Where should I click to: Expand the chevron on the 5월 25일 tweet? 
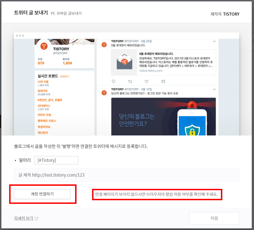coord(214,41)
